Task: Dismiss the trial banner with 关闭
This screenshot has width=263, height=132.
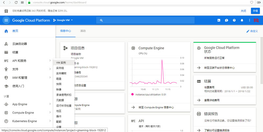Action: [x=243, y=11]
